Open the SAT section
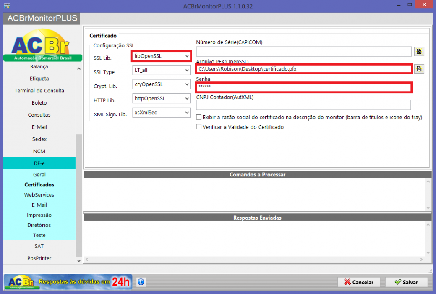This screenshot has width=436, height=294. (x=39, y=246)
